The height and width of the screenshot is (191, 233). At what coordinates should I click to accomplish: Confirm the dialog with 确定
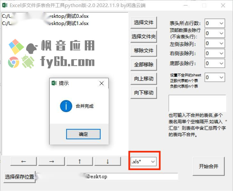coord(83,134)
